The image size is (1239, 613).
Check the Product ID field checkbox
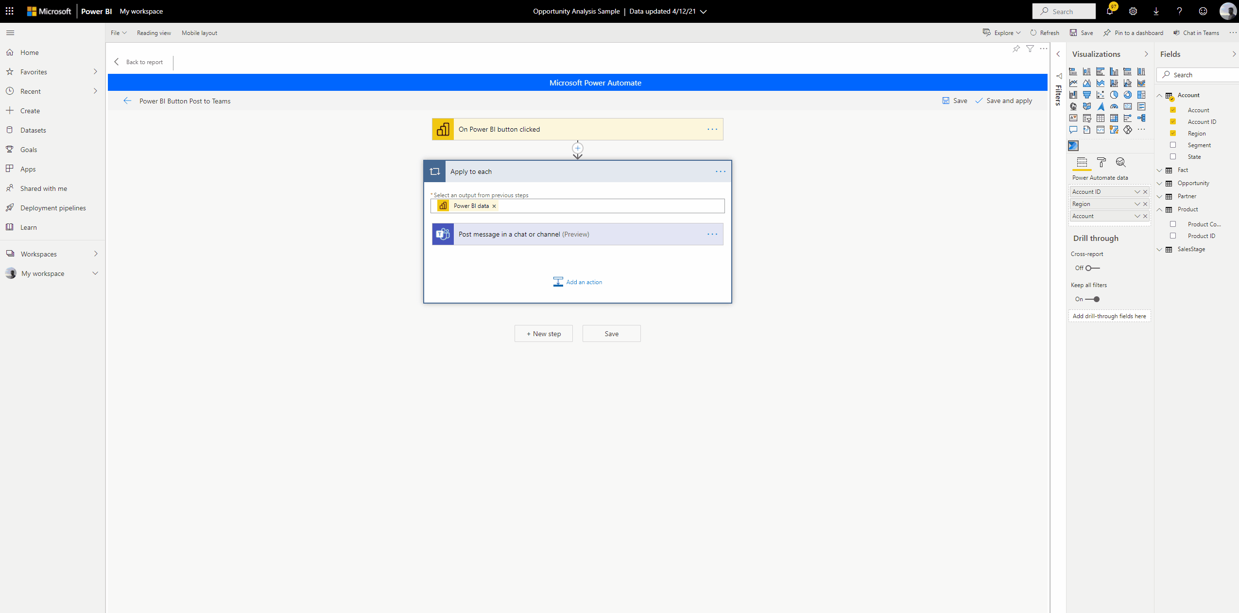coord(1173,236)
